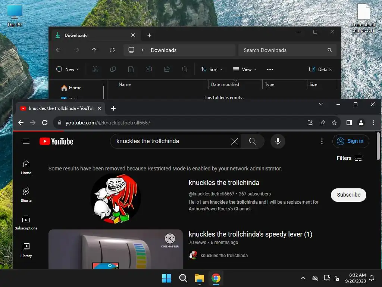Open the View dropdown in File Explorer
382x287 pixels.
pos(245,69)
